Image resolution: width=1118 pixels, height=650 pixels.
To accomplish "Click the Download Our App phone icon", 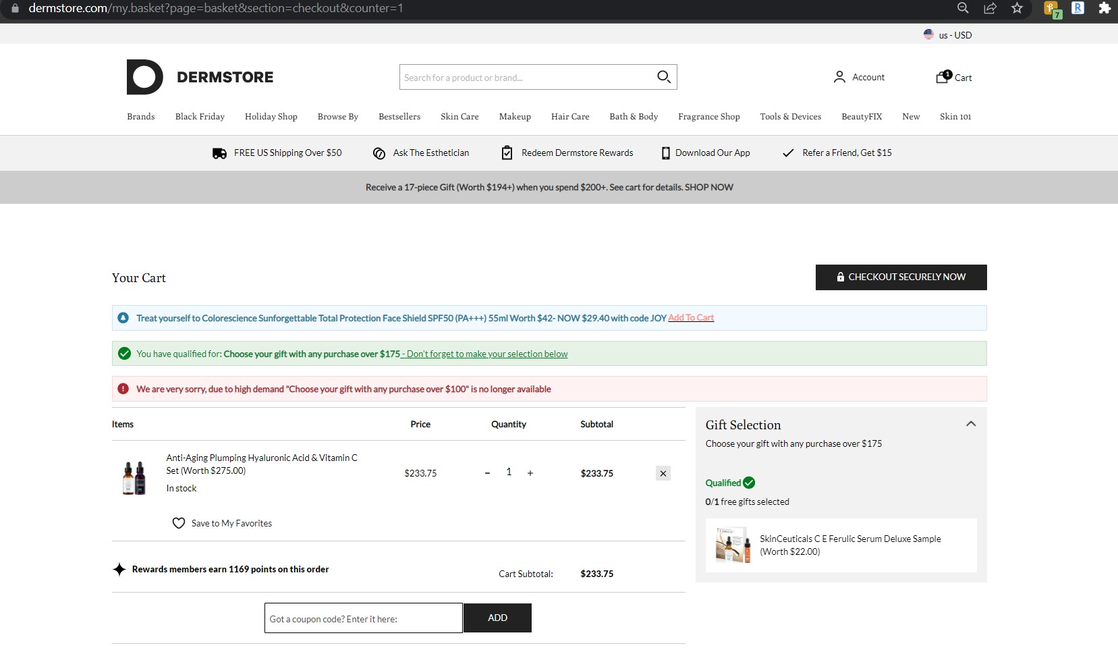I will [x=665, y=153].
